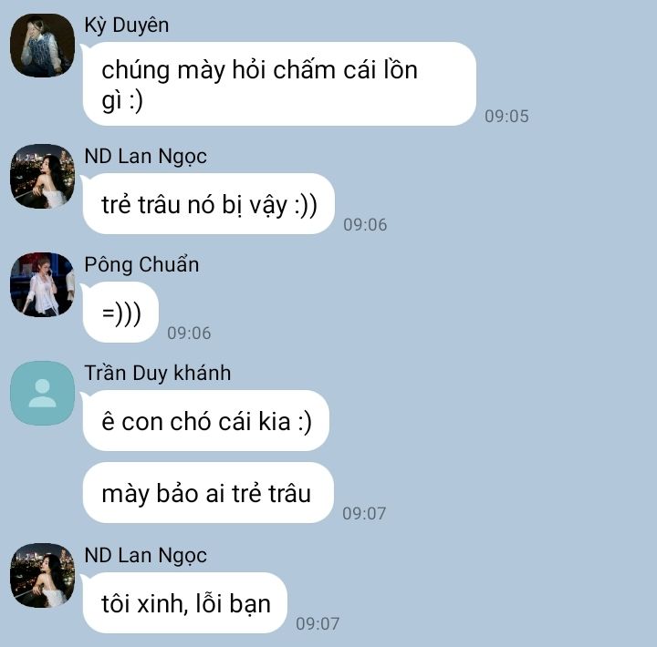Select the "trẻ trâu nó bị vậy :))" bubble
The height and width of the screenshot is (647, 657).
[208, 204]
